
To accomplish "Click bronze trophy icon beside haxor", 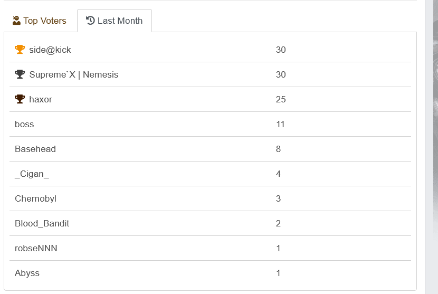I will coord(20,99).
